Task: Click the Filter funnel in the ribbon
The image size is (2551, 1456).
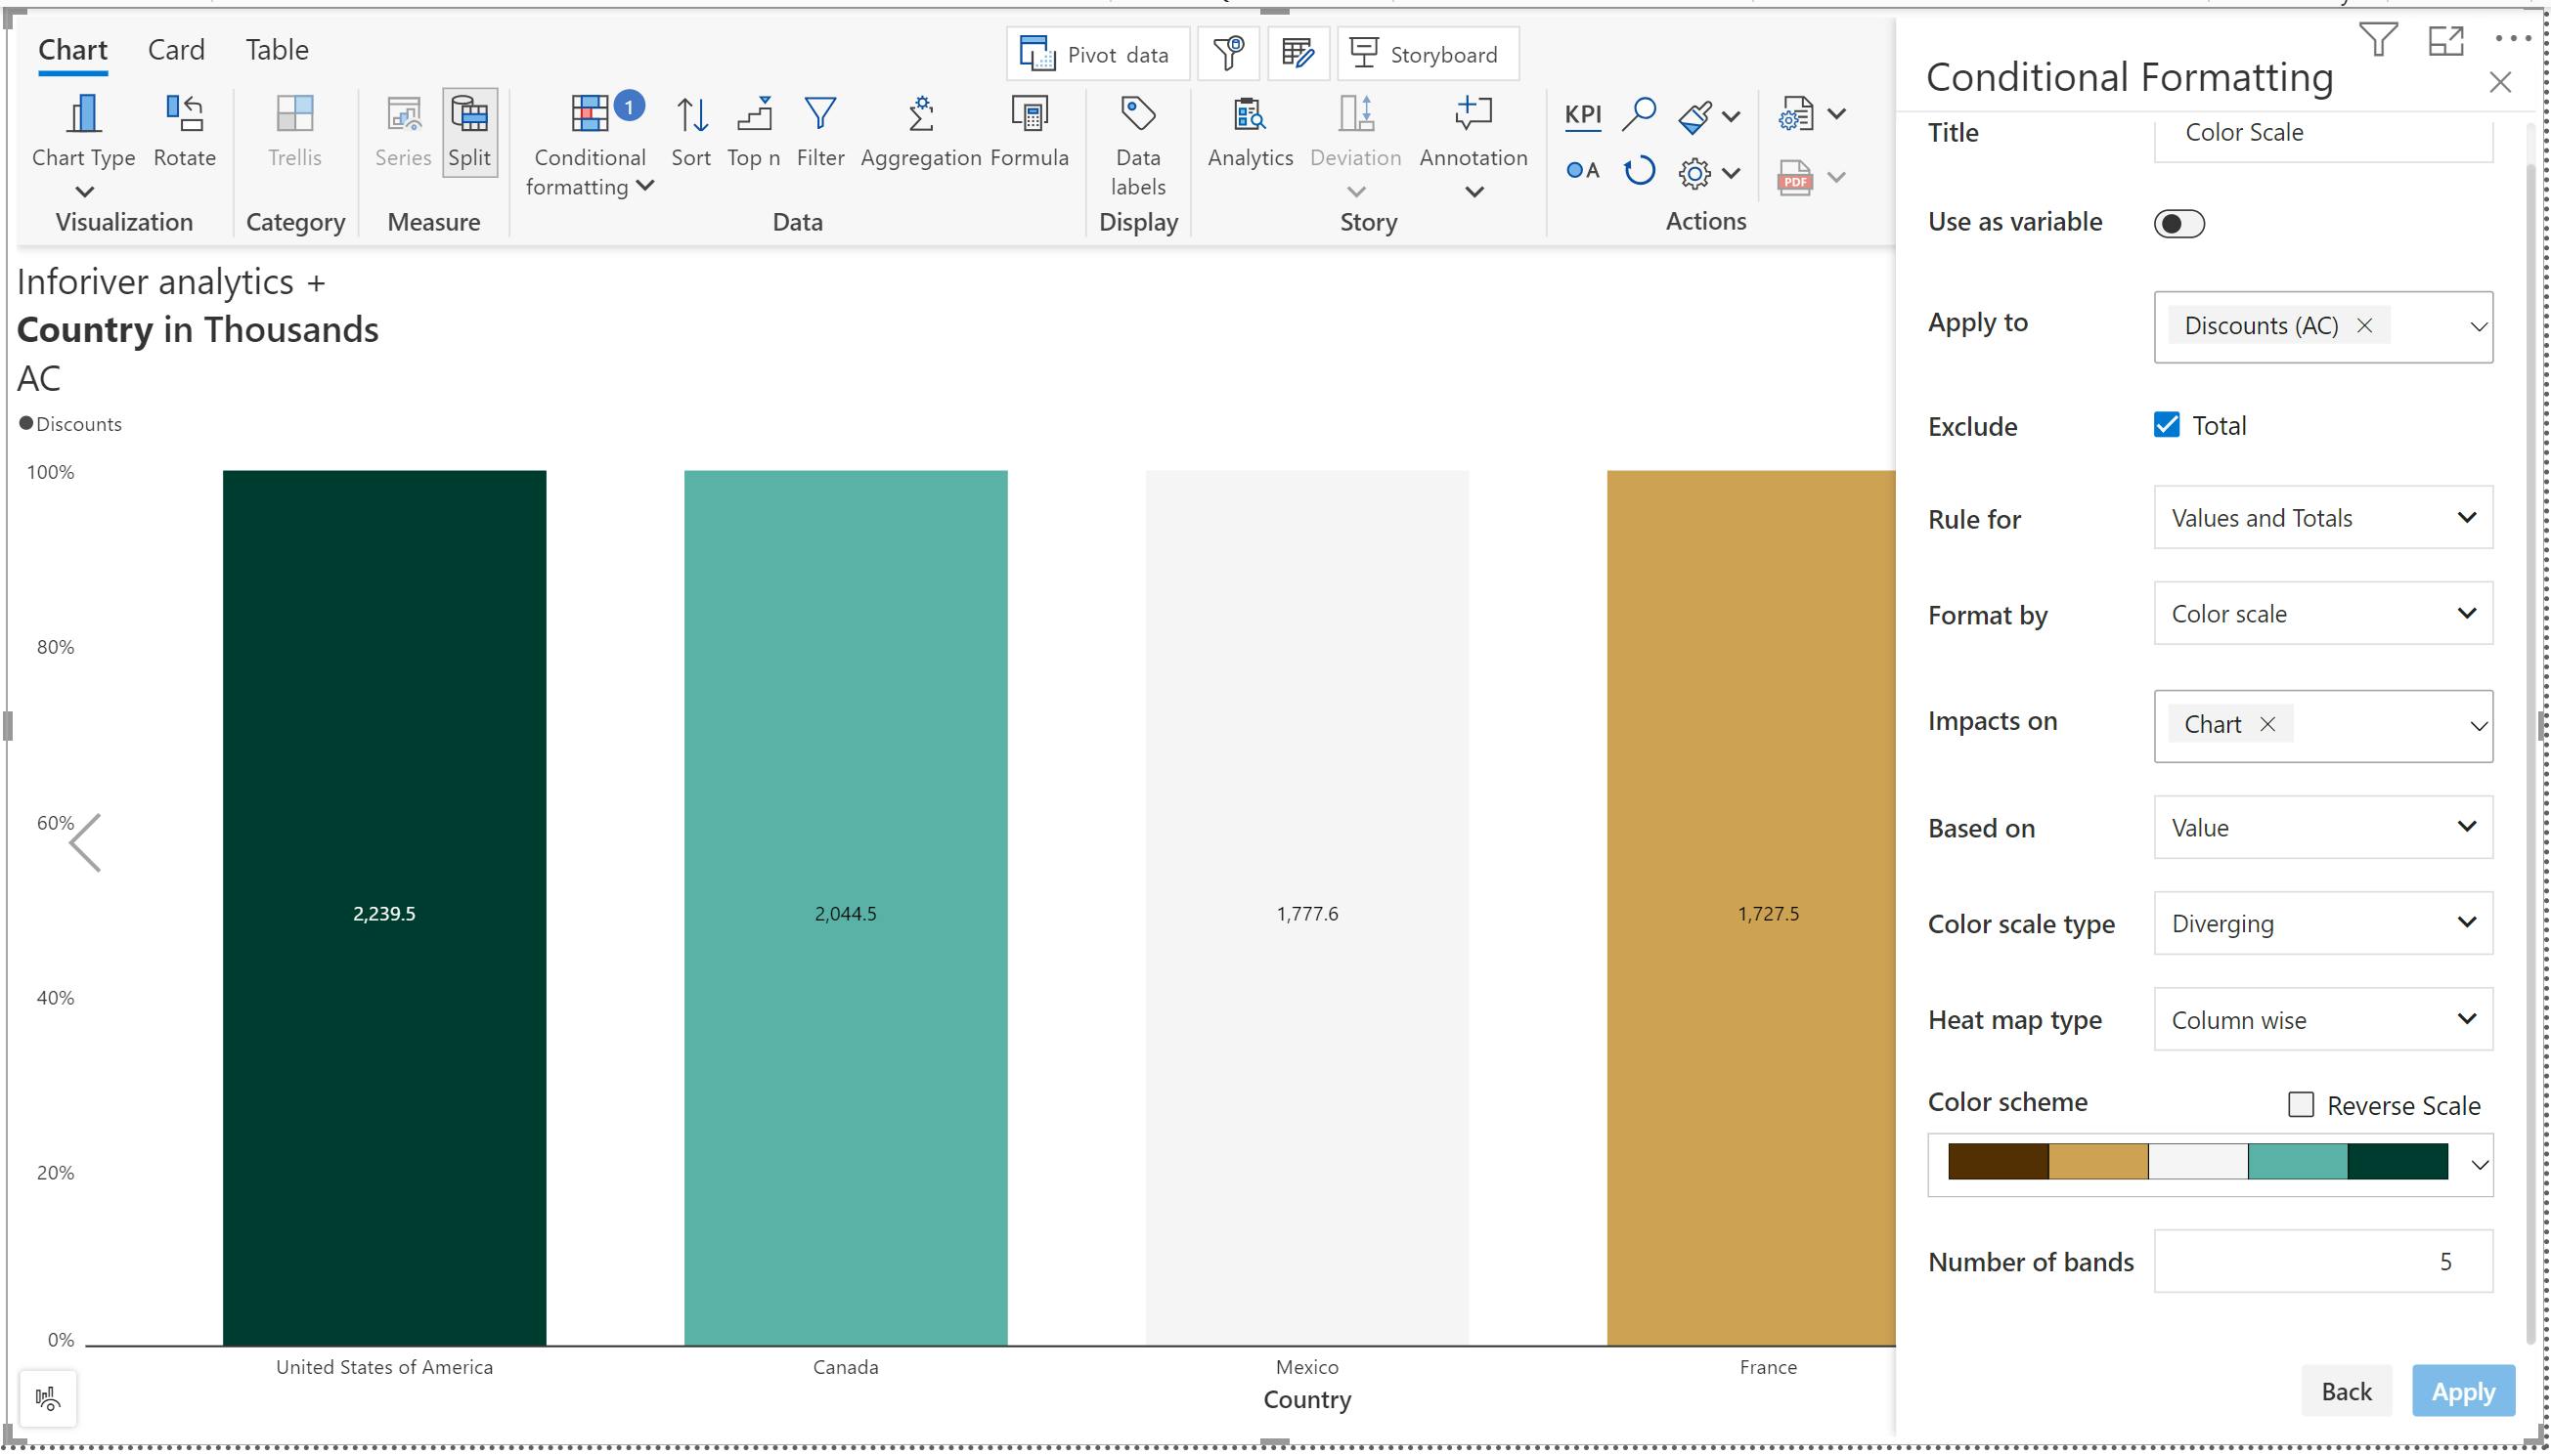Action: click(820, 116)
